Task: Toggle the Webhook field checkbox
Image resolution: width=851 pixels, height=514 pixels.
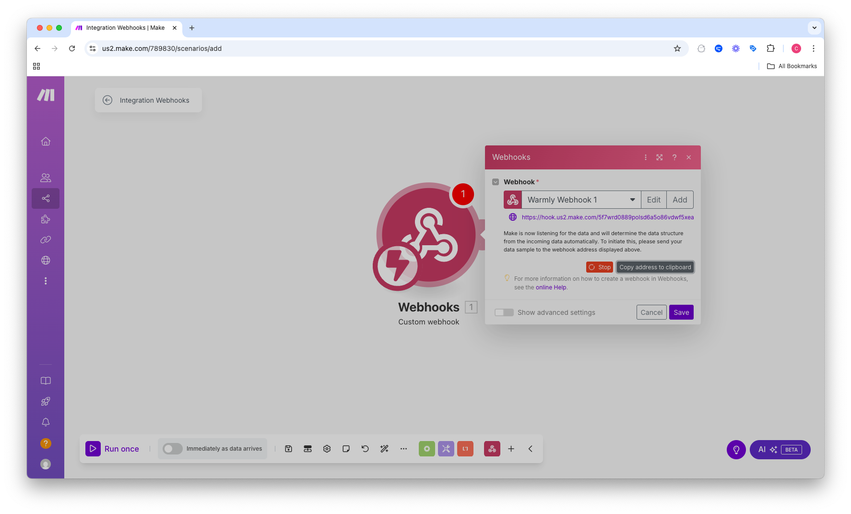Action: 496,182
